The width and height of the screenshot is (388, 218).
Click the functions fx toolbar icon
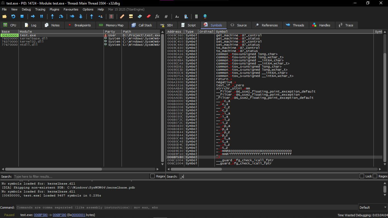coord(157,16)
